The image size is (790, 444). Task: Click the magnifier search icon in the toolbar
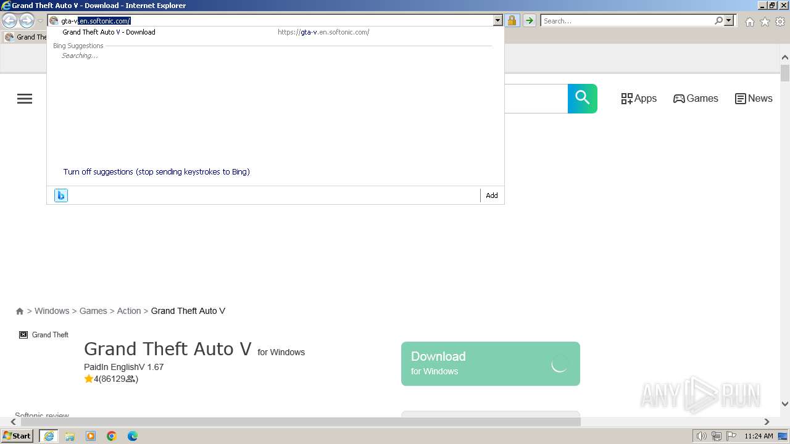coord(718,20)
